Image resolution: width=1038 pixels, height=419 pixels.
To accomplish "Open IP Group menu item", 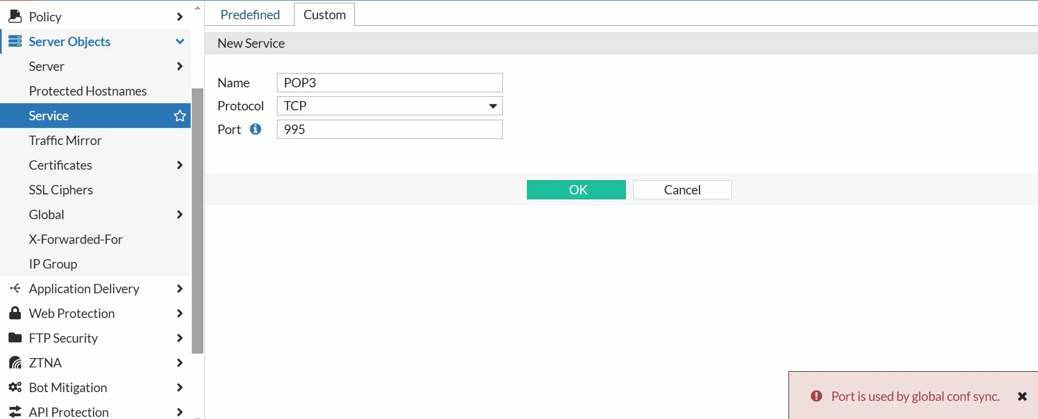I will point(53,264).
